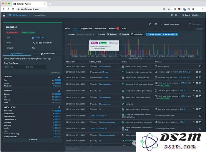This screenshot has width=206, height=152.
Task: Open the browser extensions puzzle icon
Action: tap(193, 9)
